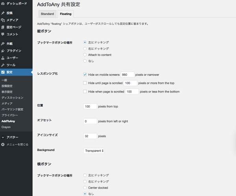Enable Hide until page is scrolled checkbox

point(85,83)
